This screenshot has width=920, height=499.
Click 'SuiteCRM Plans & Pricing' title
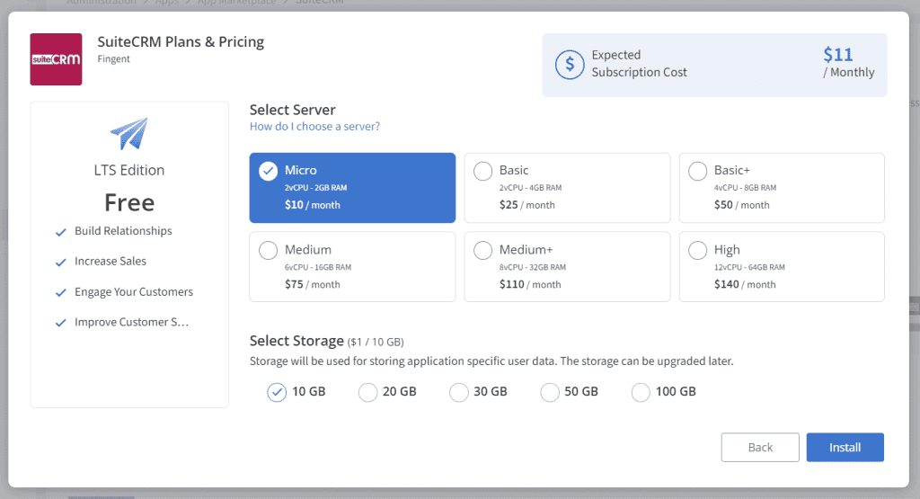pyautogui.click(x=181, y=41)
